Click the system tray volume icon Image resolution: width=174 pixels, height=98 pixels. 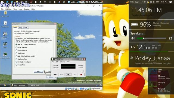point(154,2)
